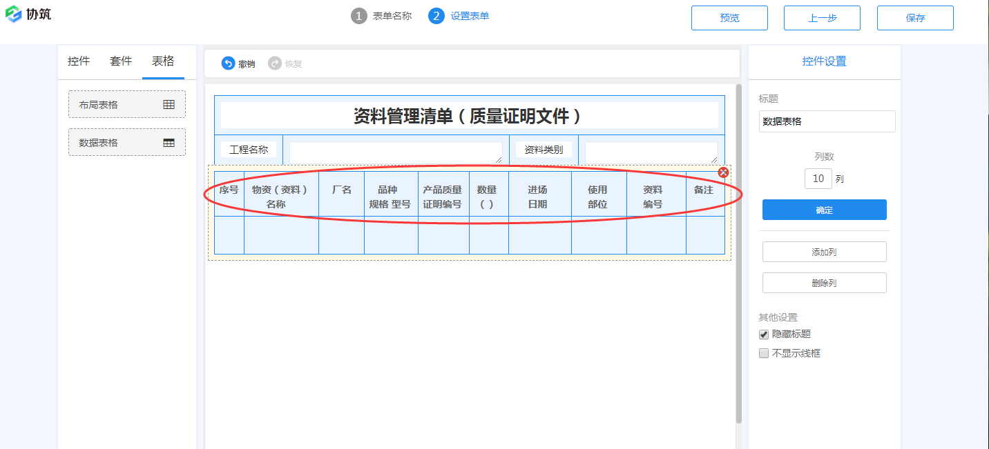Viewport: 989px width, 449px height.
Task: Confirm column count with 确定 button
Action: 824,210
